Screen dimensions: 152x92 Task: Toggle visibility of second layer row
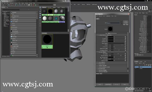pyautogui.click(x=136, y=69)
